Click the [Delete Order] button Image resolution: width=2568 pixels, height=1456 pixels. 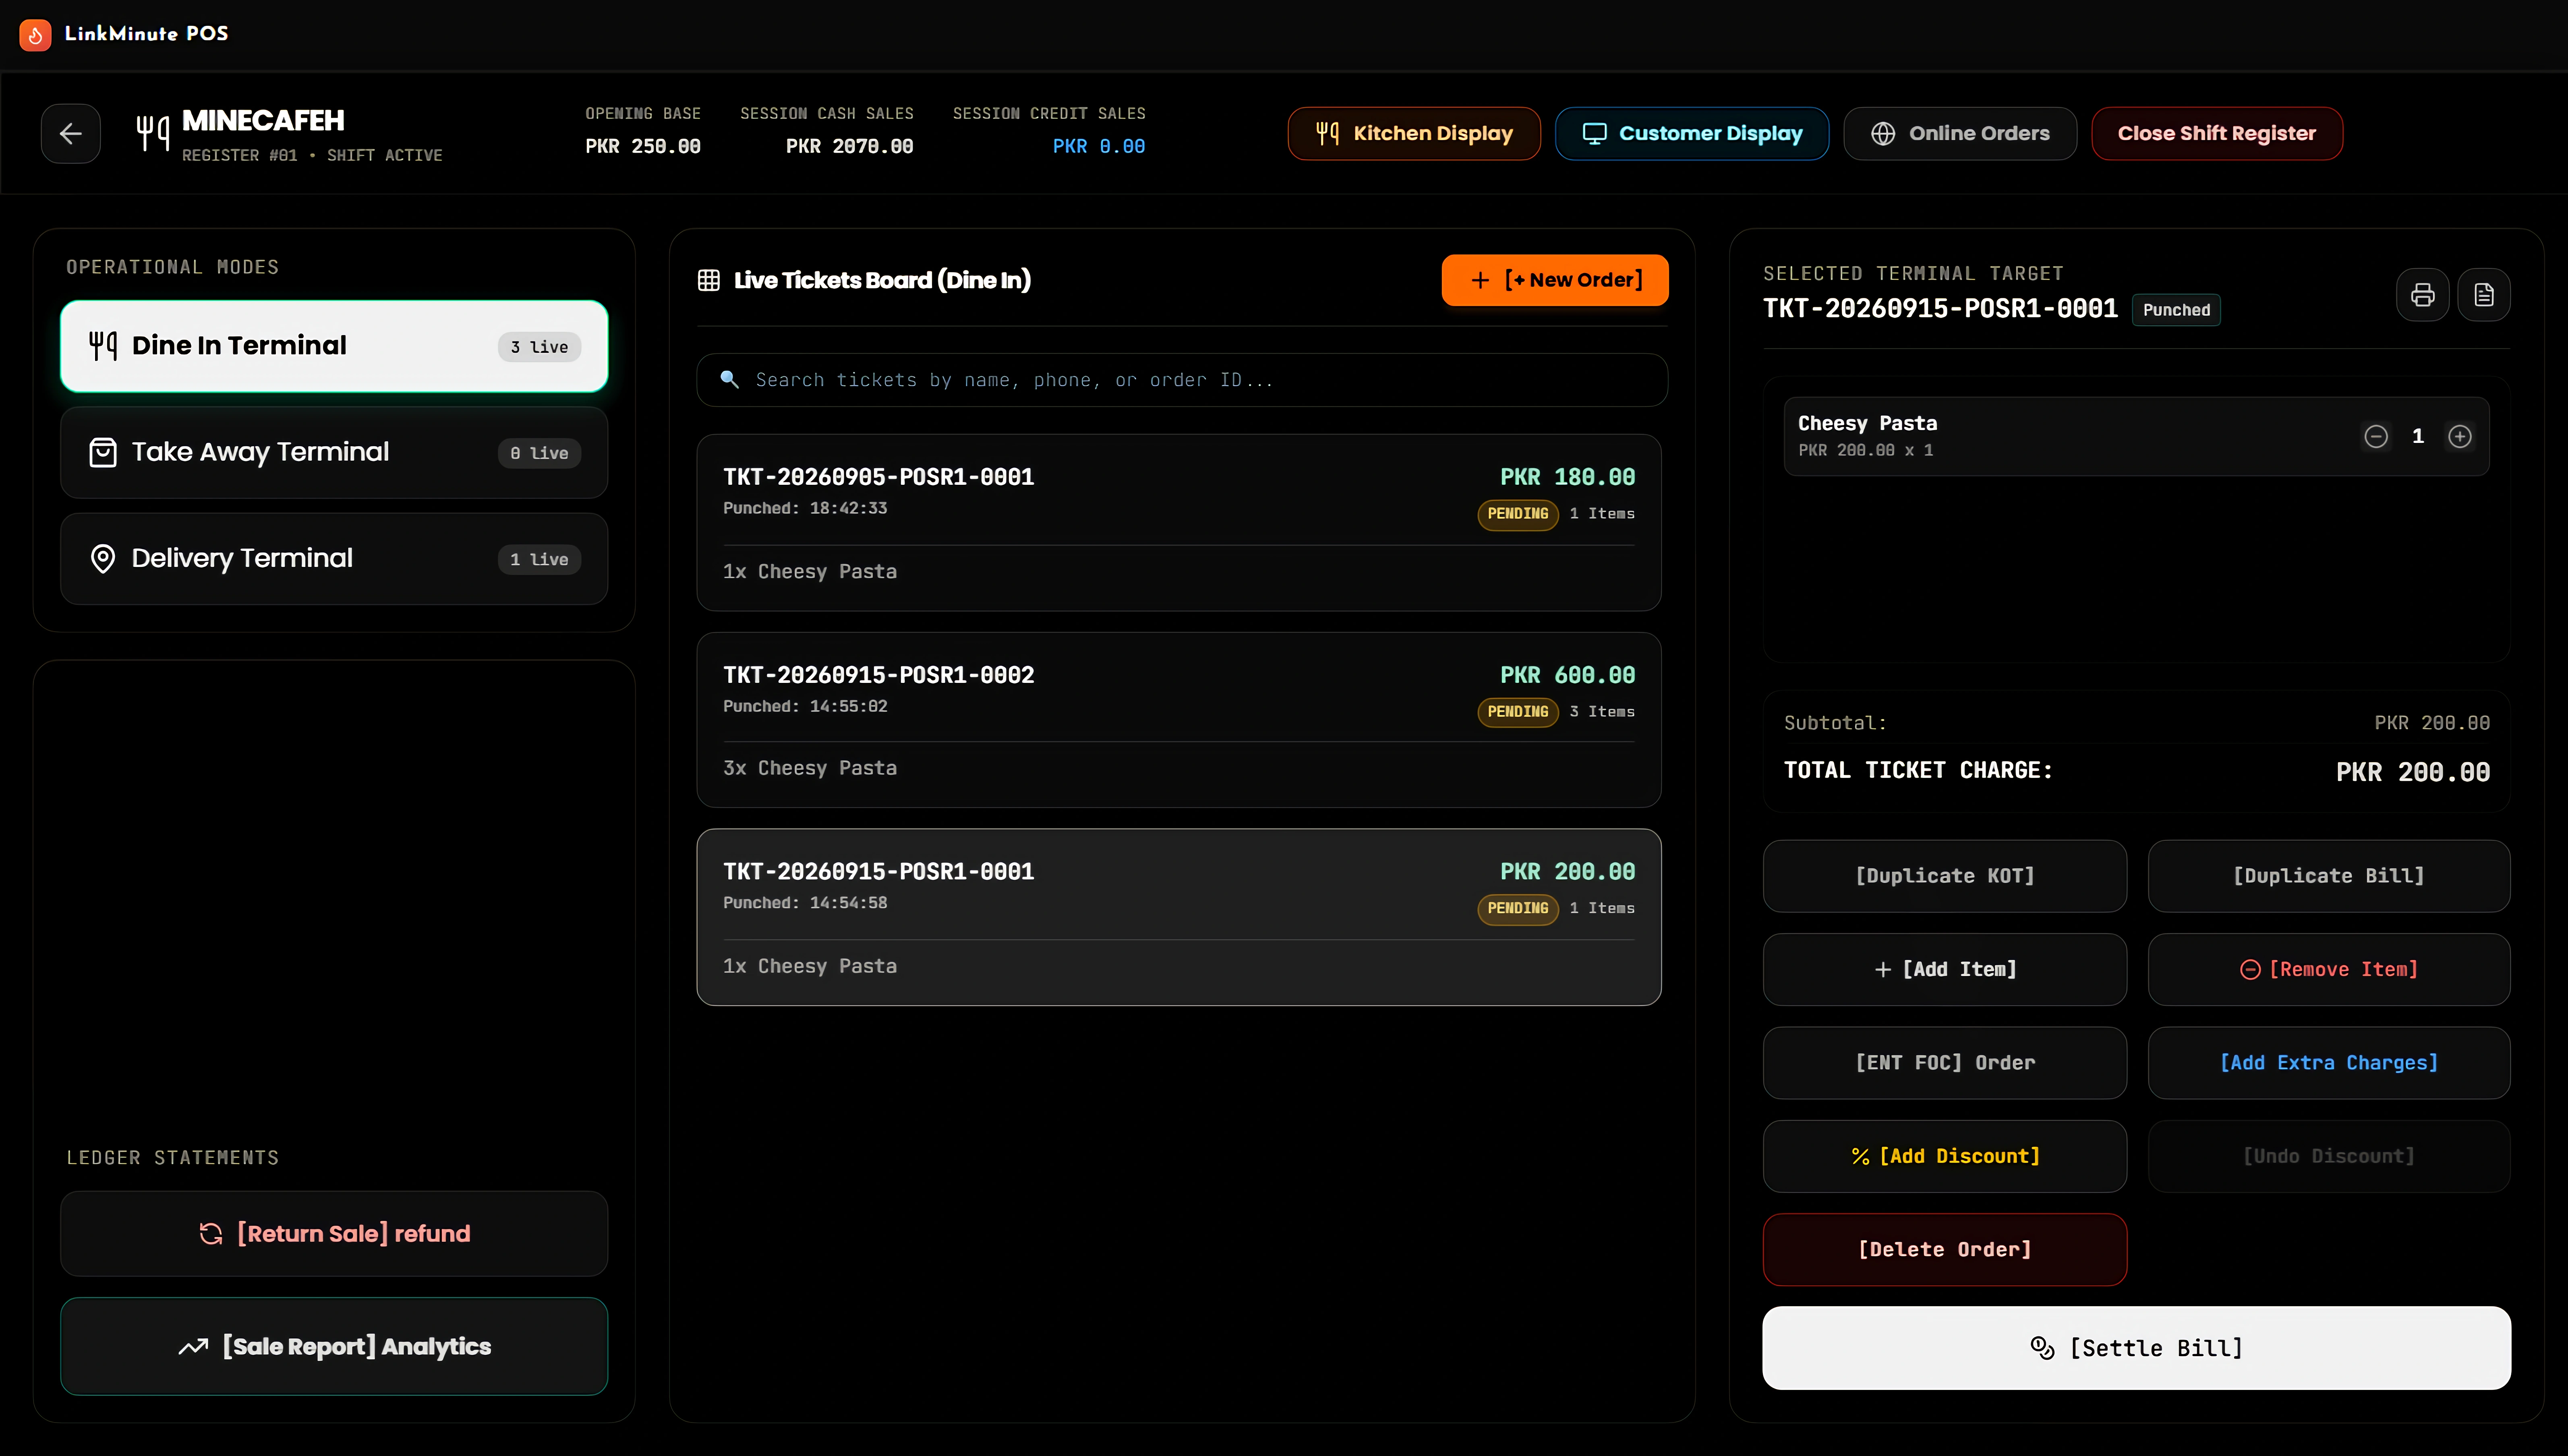(1944, 1250)
